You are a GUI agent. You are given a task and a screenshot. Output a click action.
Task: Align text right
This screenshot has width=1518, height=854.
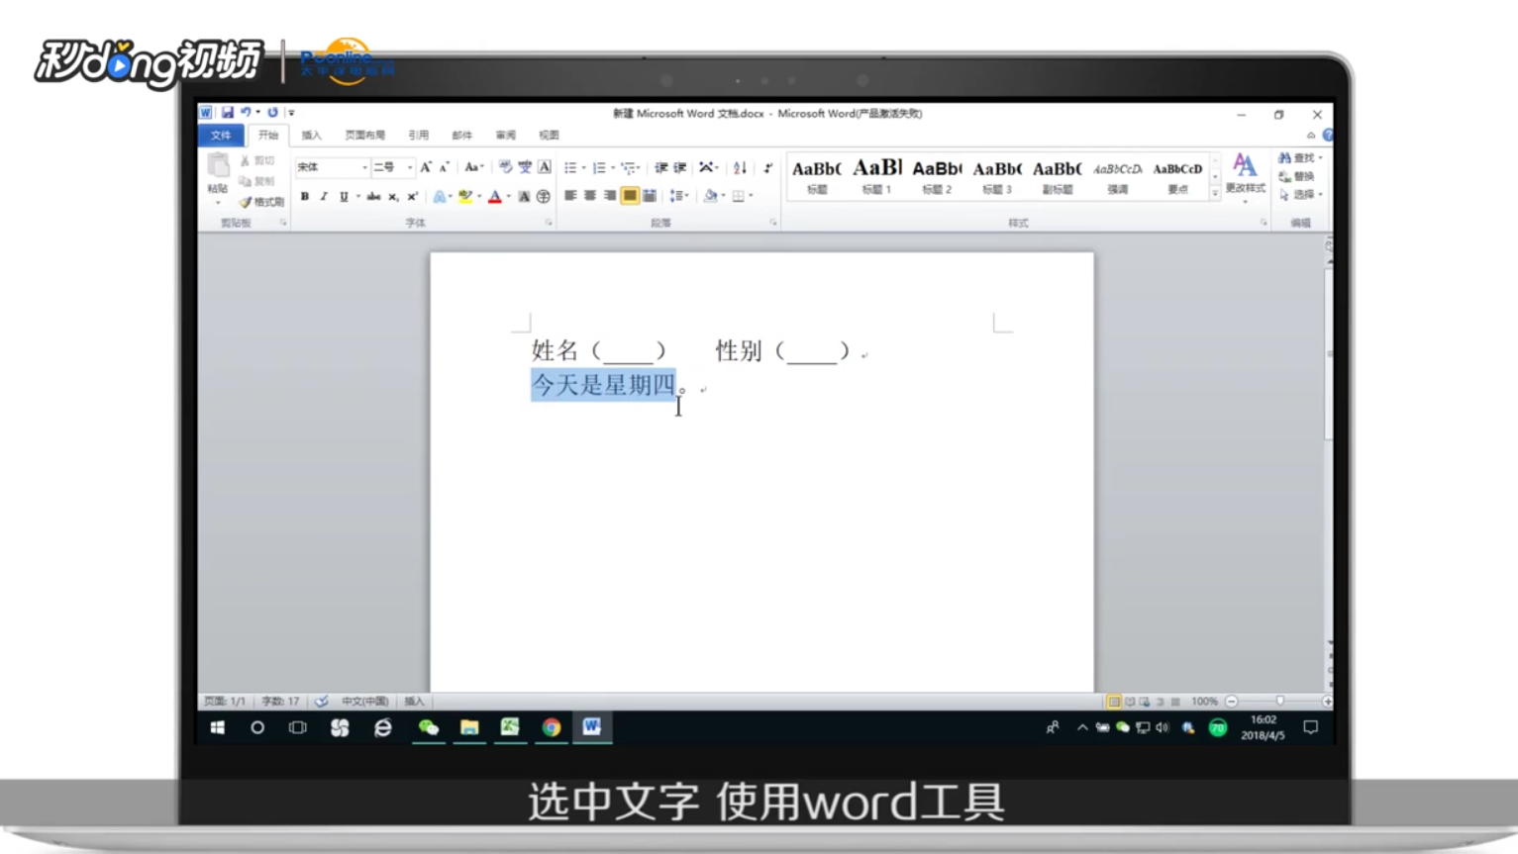[610, 196]
